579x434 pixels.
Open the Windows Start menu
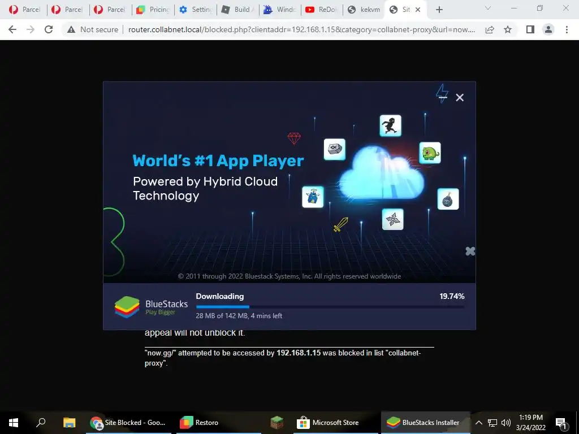click(x=14, y=423)
